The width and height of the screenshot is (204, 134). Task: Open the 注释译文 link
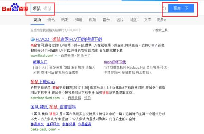53,124
